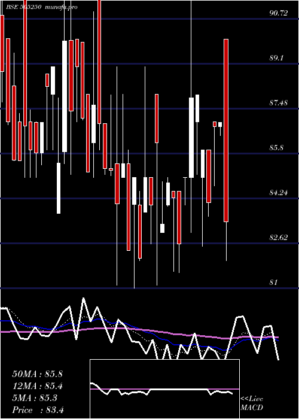The width and height of the screenshot is (299, 419).
Task: Click the 81 price axis label
Action: point(274,283)
